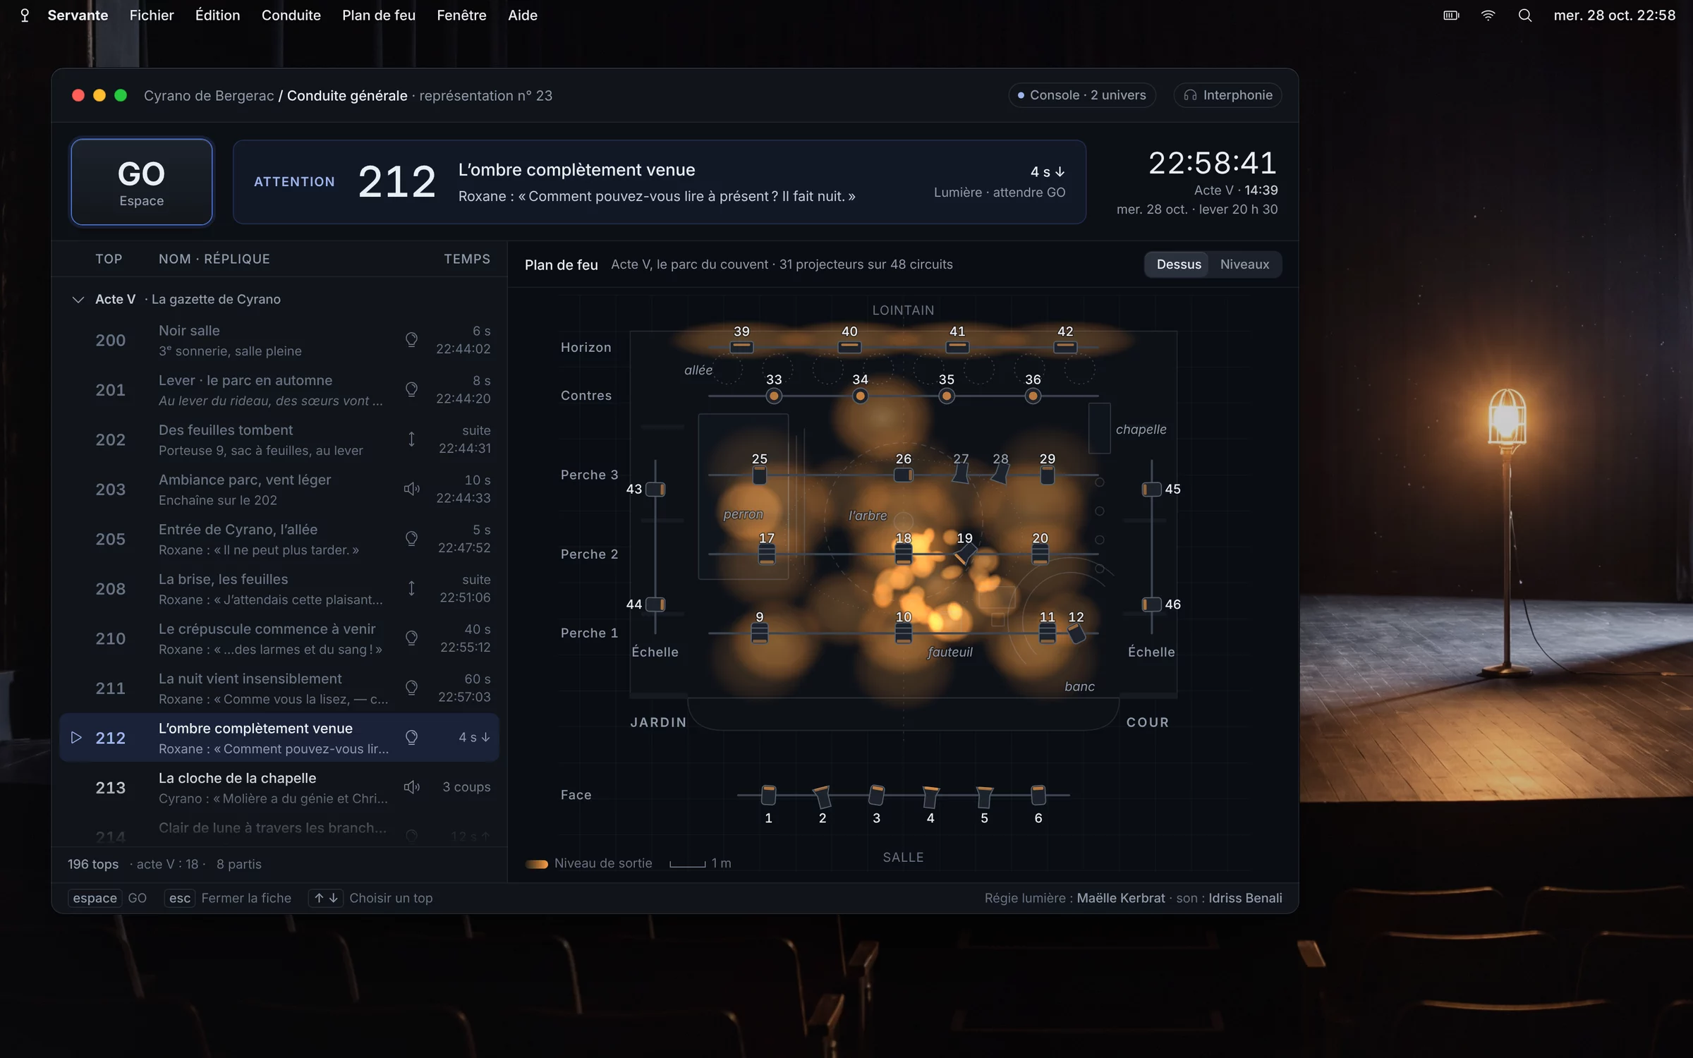This screenshot has height=1058, width=1693.
Task: Click the lamp icon on cue 205 Entrée de Cyrano
Action: pyautogui.click(x=411, y=539)
